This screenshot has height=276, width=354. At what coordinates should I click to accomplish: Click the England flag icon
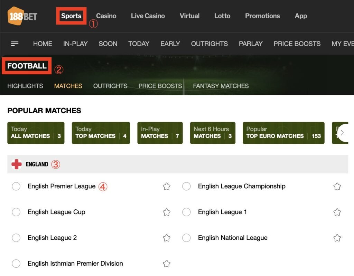pos(16,164)
